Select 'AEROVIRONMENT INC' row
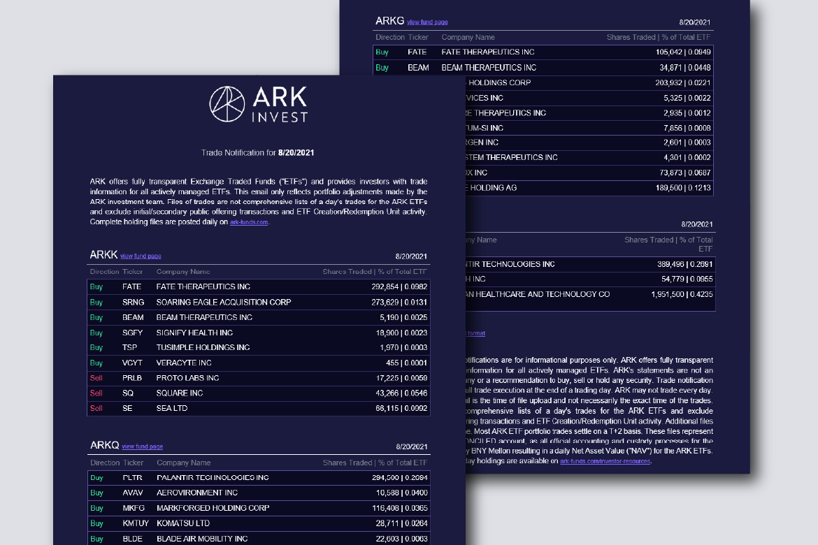Image resolution: width=818 pixels, height=545 pixels. [x=259, y=493]
